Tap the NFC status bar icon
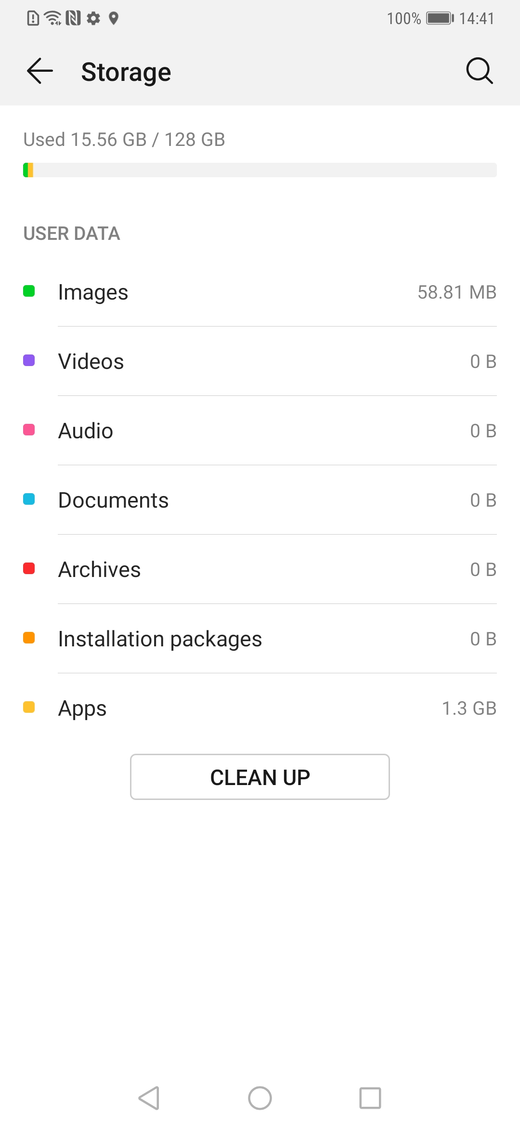The height and width of the screenshot is (1127, 520). pyautogui.click(x=73, y=18)
